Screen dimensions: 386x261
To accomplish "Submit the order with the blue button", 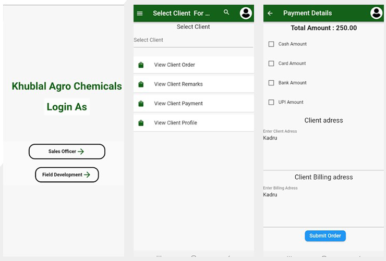I will point(325,235).
